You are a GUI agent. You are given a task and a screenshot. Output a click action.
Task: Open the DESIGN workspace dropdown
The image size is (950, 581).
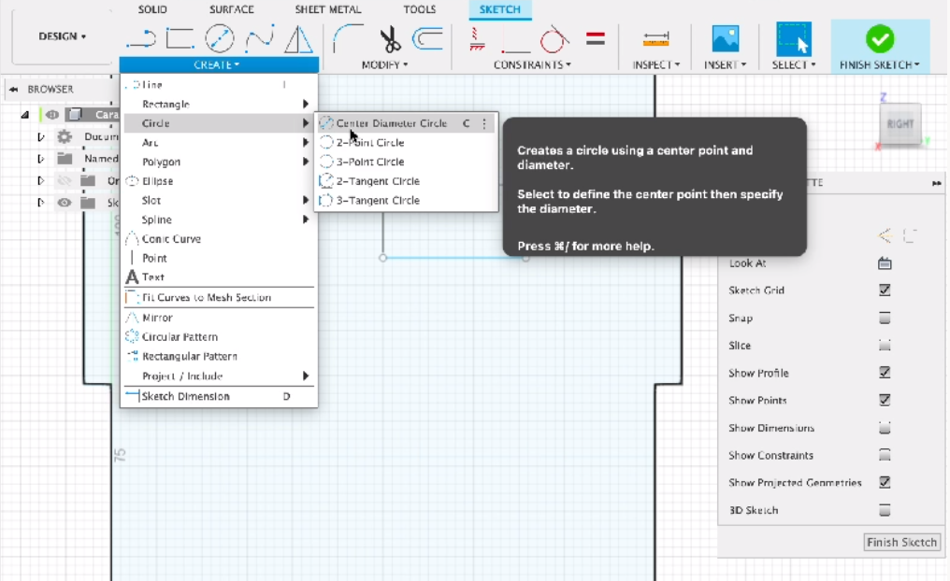point(63,36)
